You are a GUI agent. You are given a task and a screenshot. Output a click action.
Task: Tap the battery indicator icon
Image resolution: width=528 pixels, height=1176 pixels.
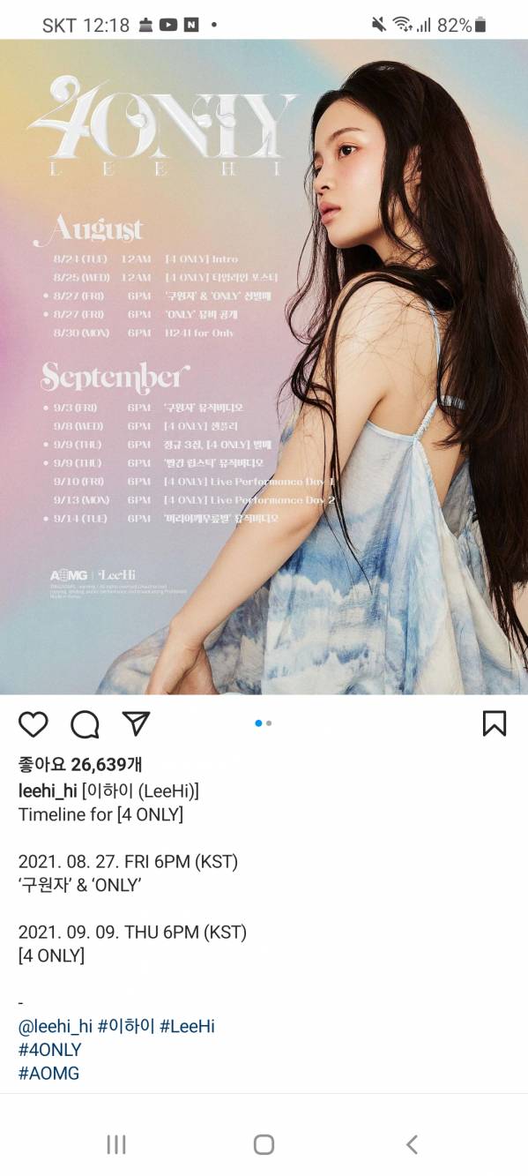[x=480, y=26]
